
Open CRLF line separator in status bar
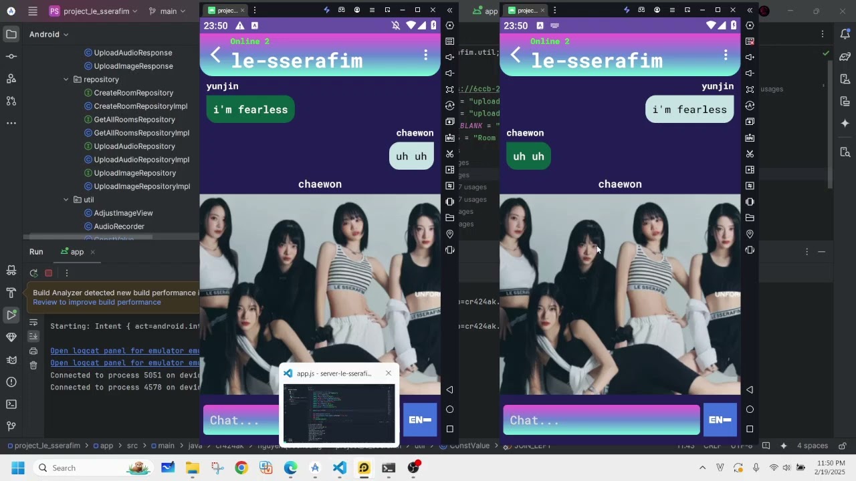tap(712, 446)
